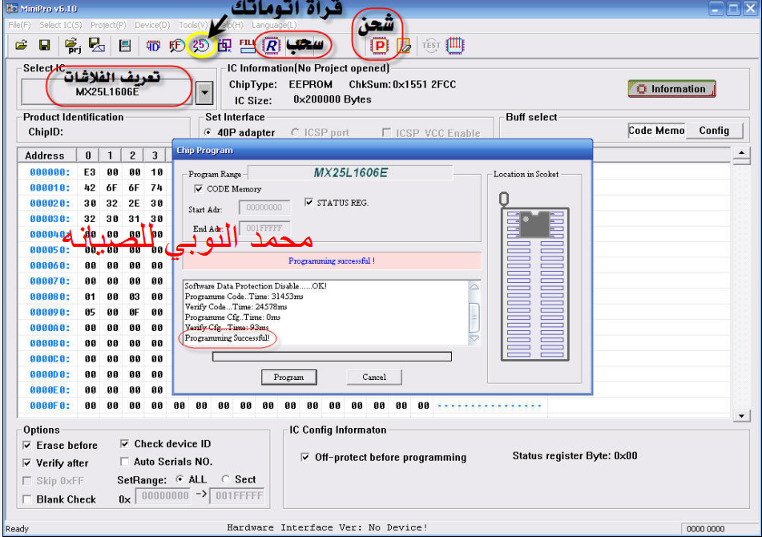
Task: Open the Select IC(S) menu
Action: 61,25
